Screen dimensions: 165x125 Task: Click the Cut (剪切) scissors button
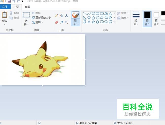click(x=14, y=13)
